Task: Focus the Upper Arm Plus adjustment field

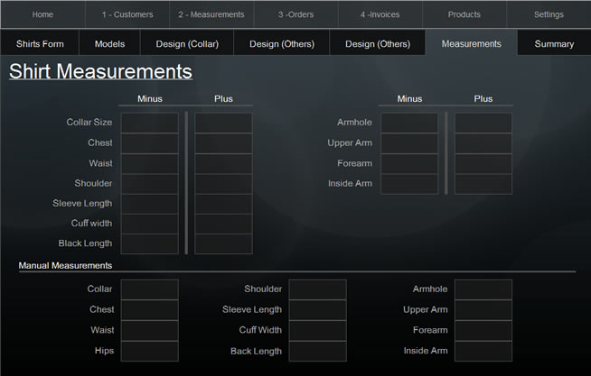Action: pyautogui.click(x=483, y=143)
